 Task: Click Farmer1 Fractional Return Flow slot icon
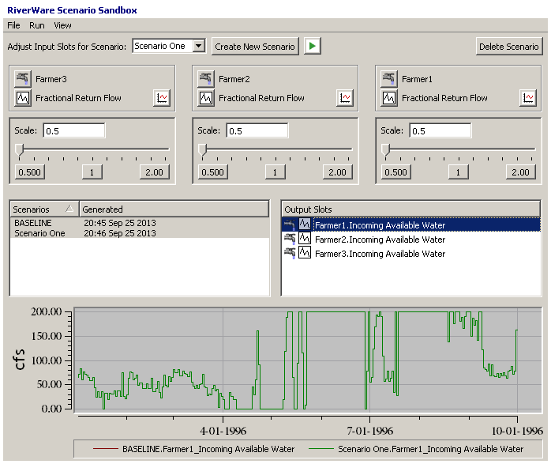click(x=388, y=97)
